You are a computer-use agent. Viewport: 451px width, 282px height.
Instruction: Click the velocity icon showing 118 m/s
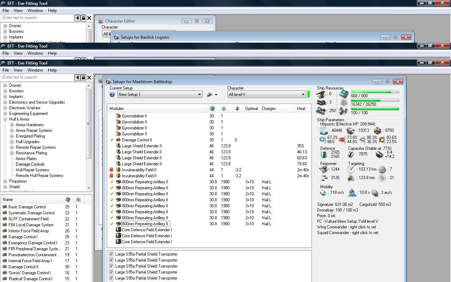323,193
